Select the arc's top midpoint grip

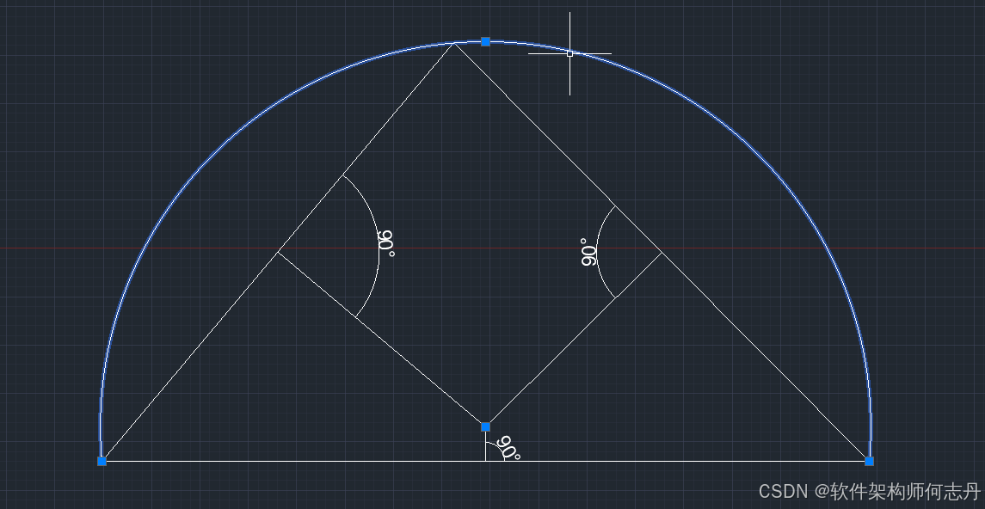485,41
